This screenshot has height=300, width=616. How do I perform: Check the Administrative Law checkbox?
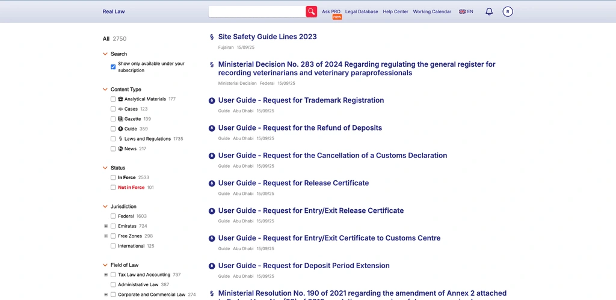coord(113,285)
